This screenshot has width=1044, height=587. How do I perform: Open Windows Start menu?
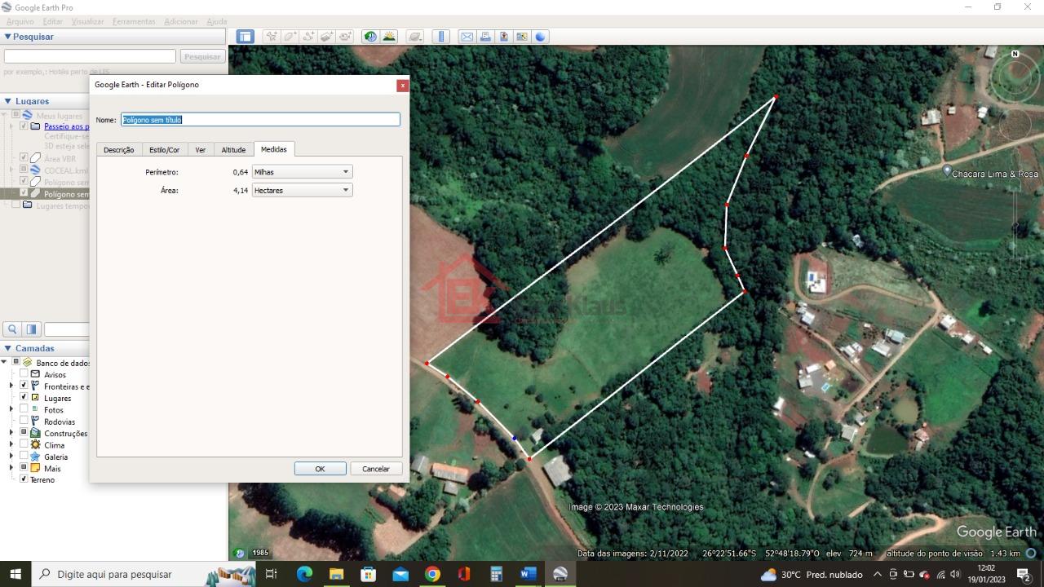[x=15, y=574]
